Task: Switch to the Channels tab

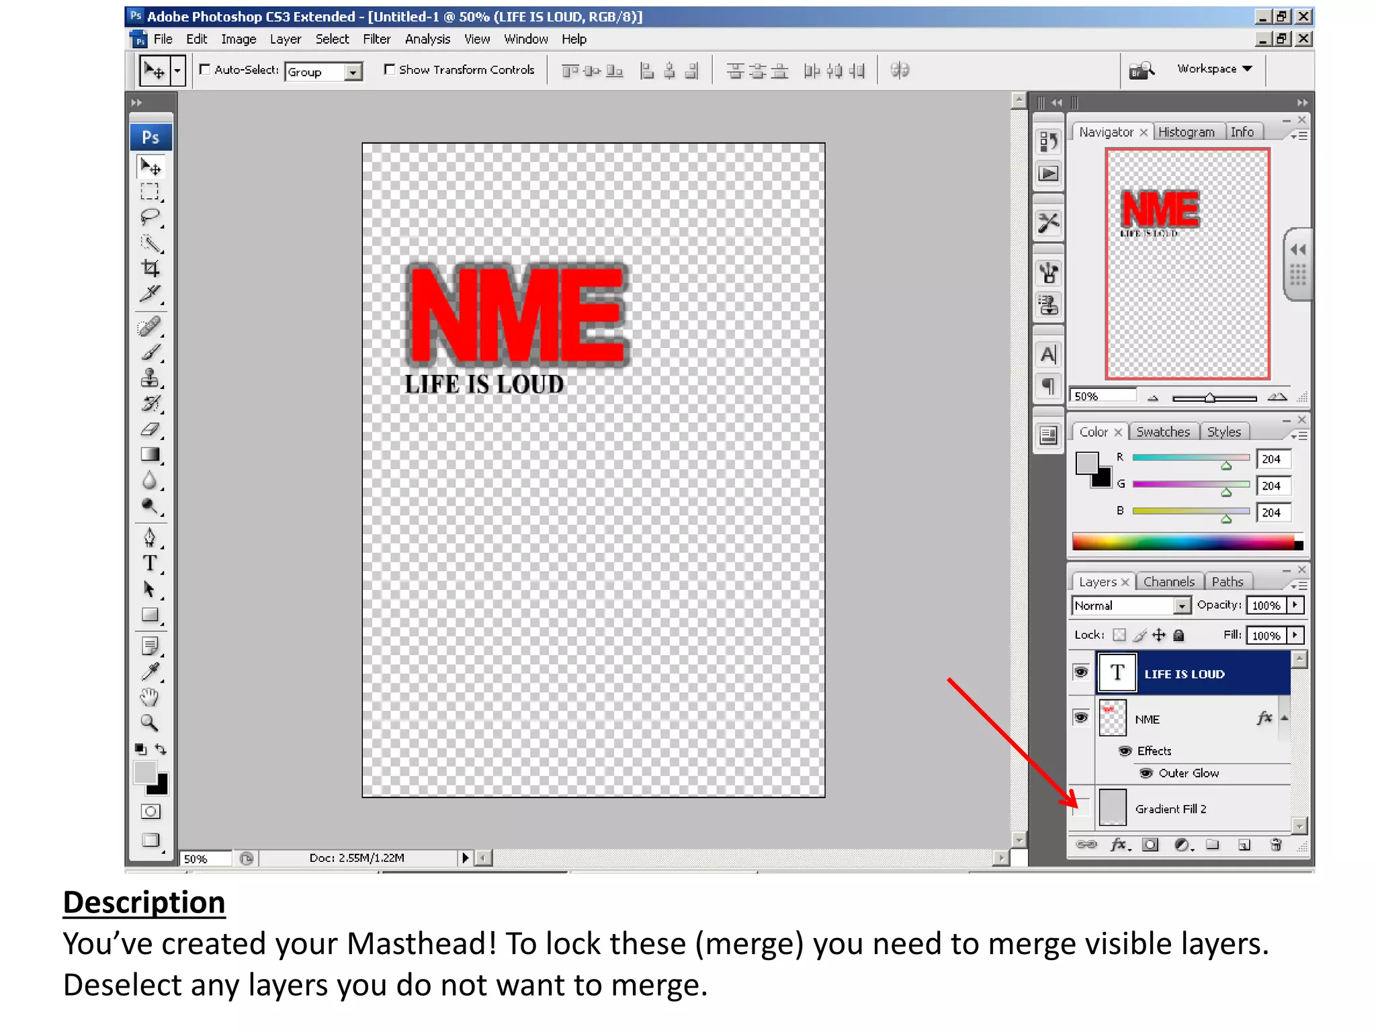Action: pyautogui.click(x=1168, y=582)
